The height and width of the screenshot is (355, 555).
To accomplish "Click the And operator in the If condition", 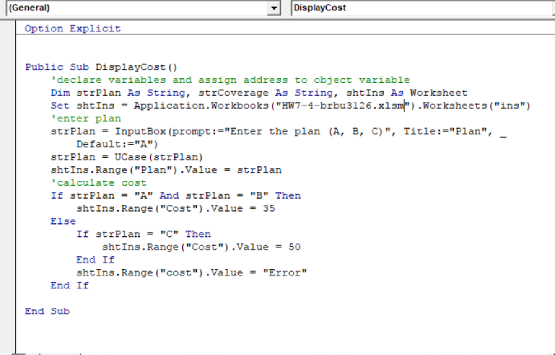I will coord(169,196).
